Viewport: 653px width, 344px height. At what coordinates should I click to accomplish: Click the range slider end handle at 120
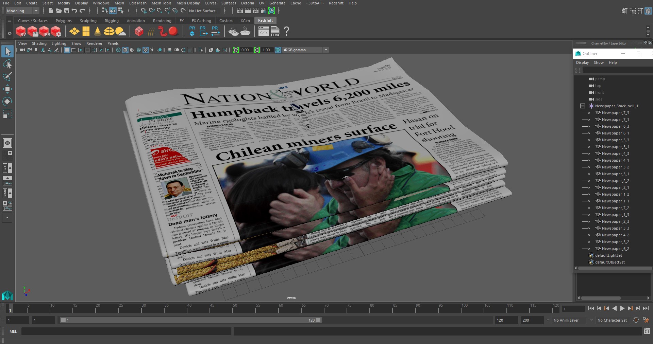coord(318,320)
